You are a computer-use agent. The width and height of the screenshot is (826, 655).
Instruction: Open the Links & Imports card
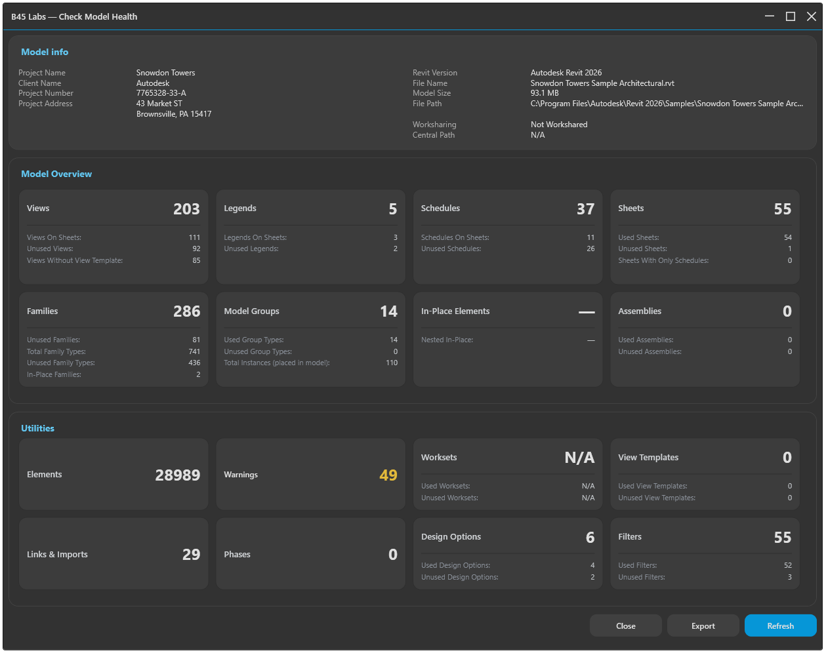[114, 553]
